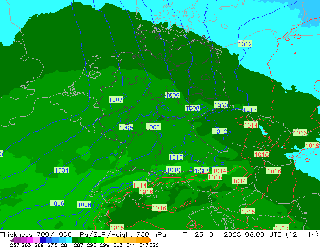Click the '269' scale value
Image resolution: width=320 pixels, height=247 pixels.
(39, 245)
